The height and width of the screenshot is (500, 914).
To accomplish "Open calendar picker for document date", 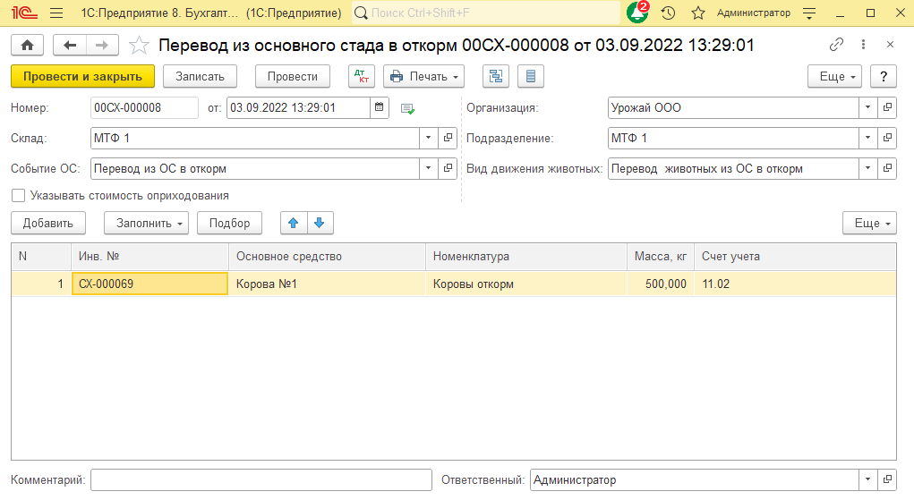I will [x=380, y=108].
